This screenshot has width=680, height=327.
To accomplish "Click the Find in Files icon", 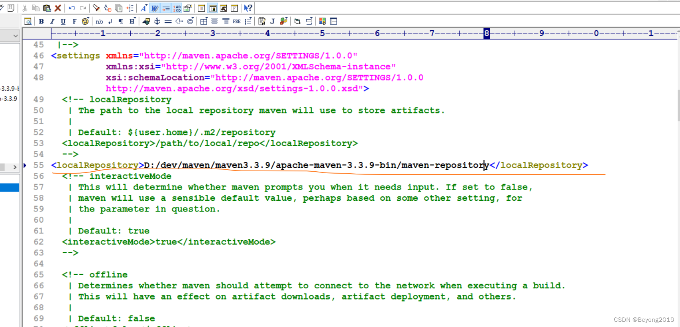I will click(x=119, y=8).
